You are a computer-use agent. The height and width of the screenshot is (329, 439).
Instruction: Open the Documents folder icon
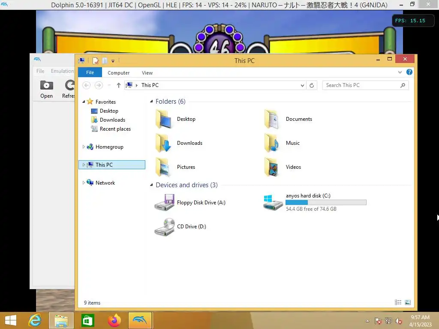272,119
